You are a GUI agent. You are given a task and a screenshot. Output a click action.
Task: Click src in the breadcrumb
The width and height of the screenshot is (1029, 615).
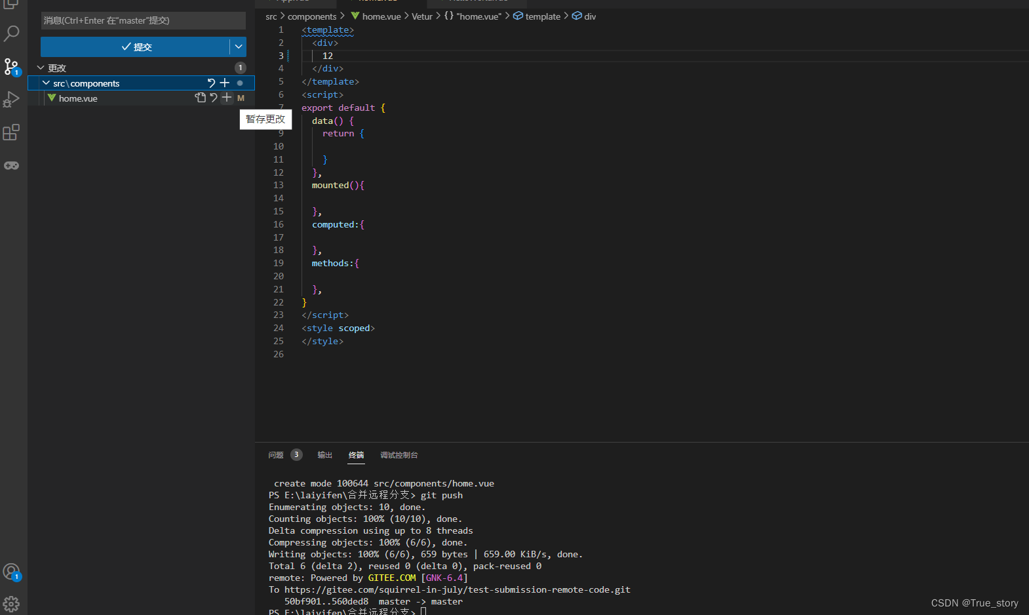click(271, 16)
